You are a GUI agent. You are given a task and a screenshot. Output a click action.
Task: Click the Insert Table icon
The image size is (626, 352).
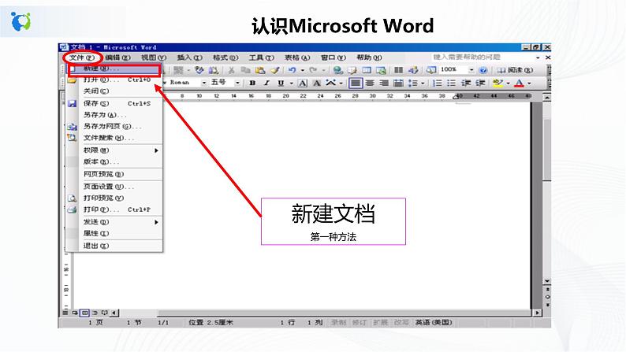[x=367, y=70]
